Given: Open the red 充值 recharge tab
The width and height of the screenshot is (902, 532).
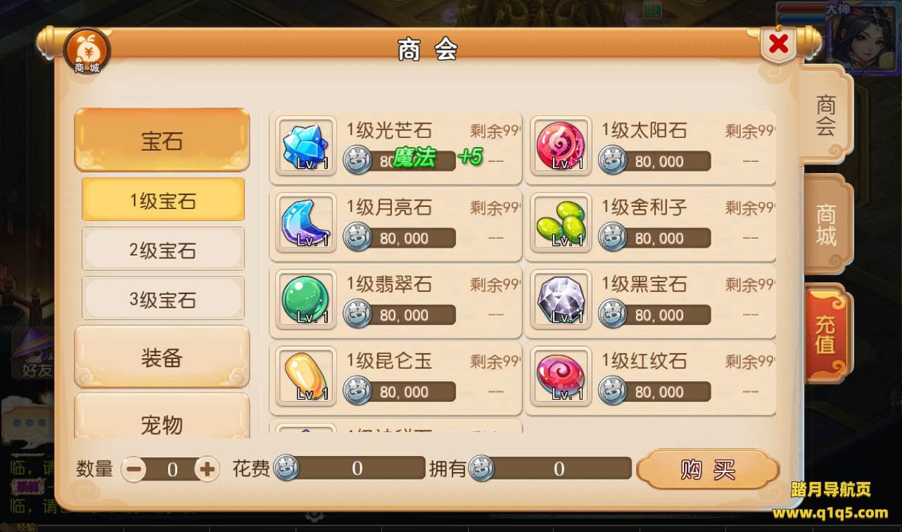Looking at the screenshot, I should pyautogui.click(x=826, y=334).
